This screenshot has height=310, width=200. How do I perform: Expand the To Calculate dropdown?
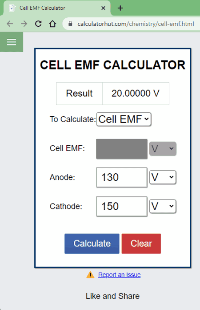coord(124,119)
